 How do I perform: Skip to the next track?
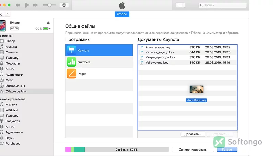click(x=35, y=5)
